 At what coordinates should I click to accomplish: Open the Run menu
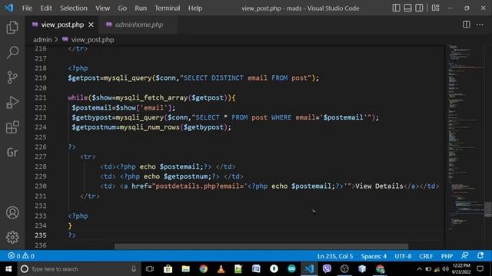[141, 8]
